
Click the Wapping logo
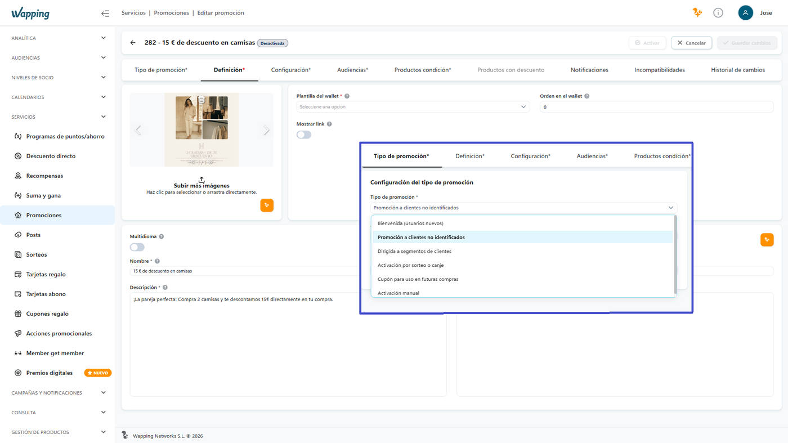tap(30, 14)
